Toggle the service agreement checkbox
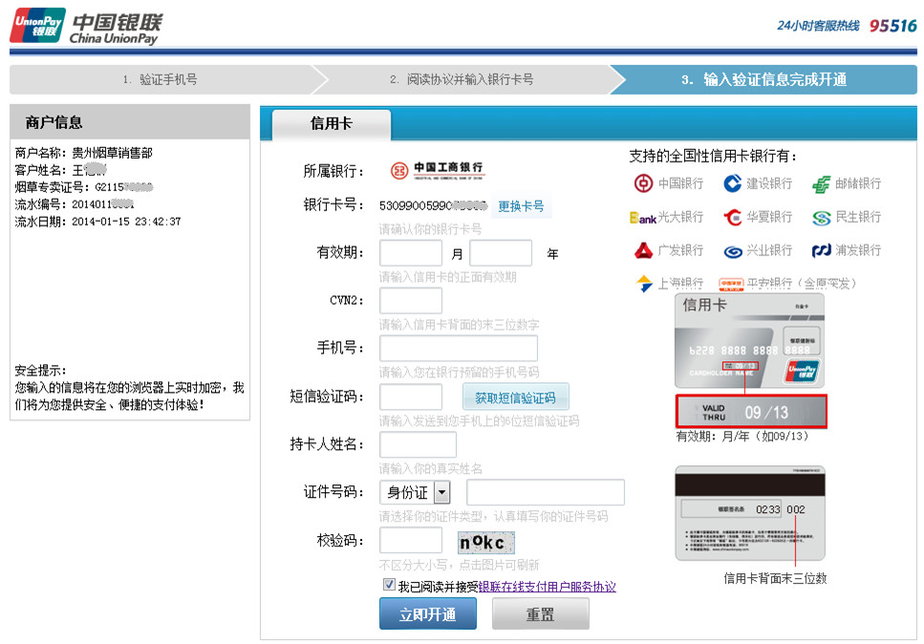 [x=389, y=585]
